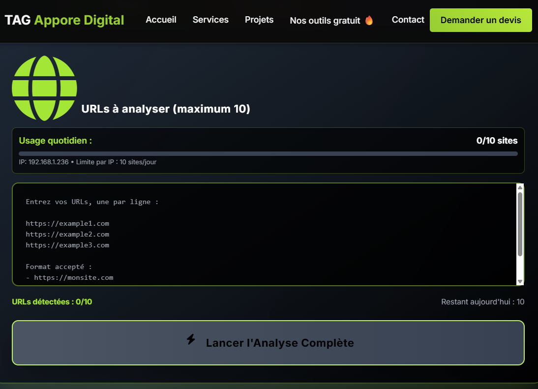Screen dimensions: 538x389
Task: Open the Services menu item
Action: (210, 20)
